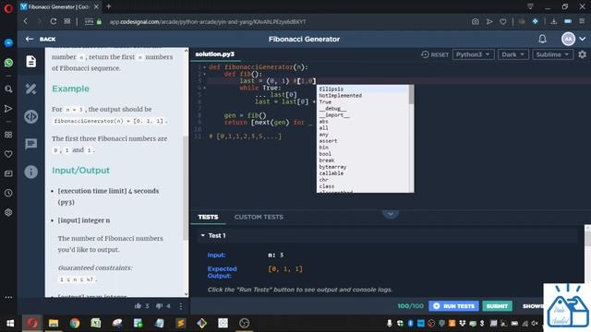Open a new browser tab
Image resolution: width=591 pixels, height=332 pixels.
coord(109,6)
